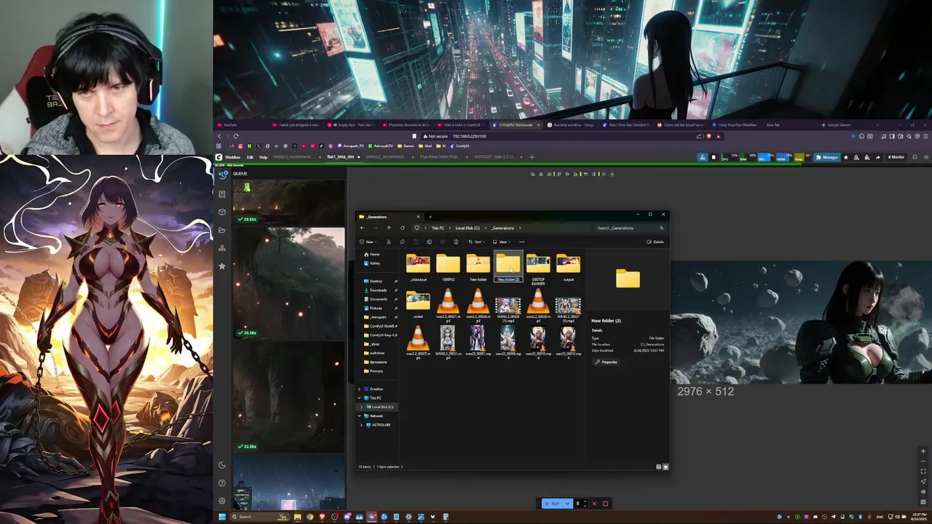Open the Windows Start menu

coord(222,517)
